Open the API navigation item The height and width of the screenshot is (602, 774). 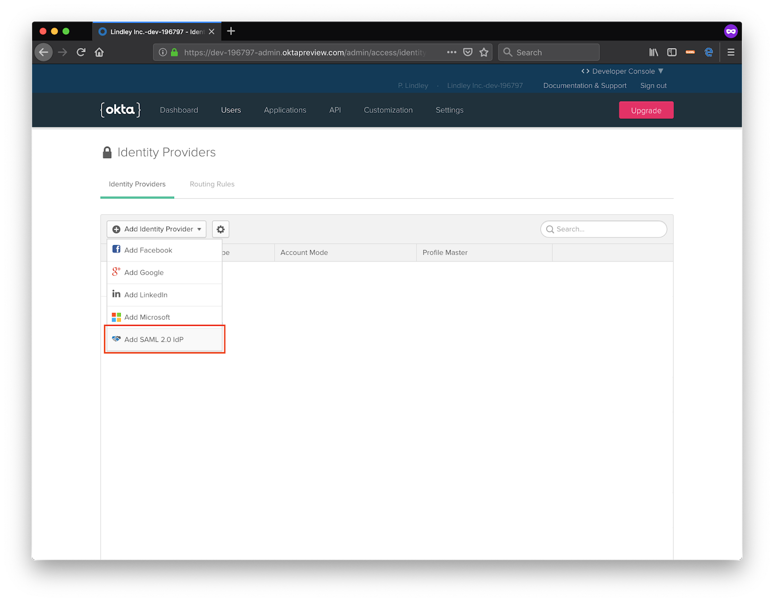335,110
